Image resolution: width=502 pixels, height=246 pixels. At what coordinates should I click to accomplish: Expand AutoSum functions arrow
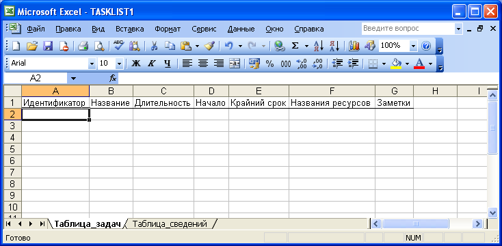[x=306, y=46]
